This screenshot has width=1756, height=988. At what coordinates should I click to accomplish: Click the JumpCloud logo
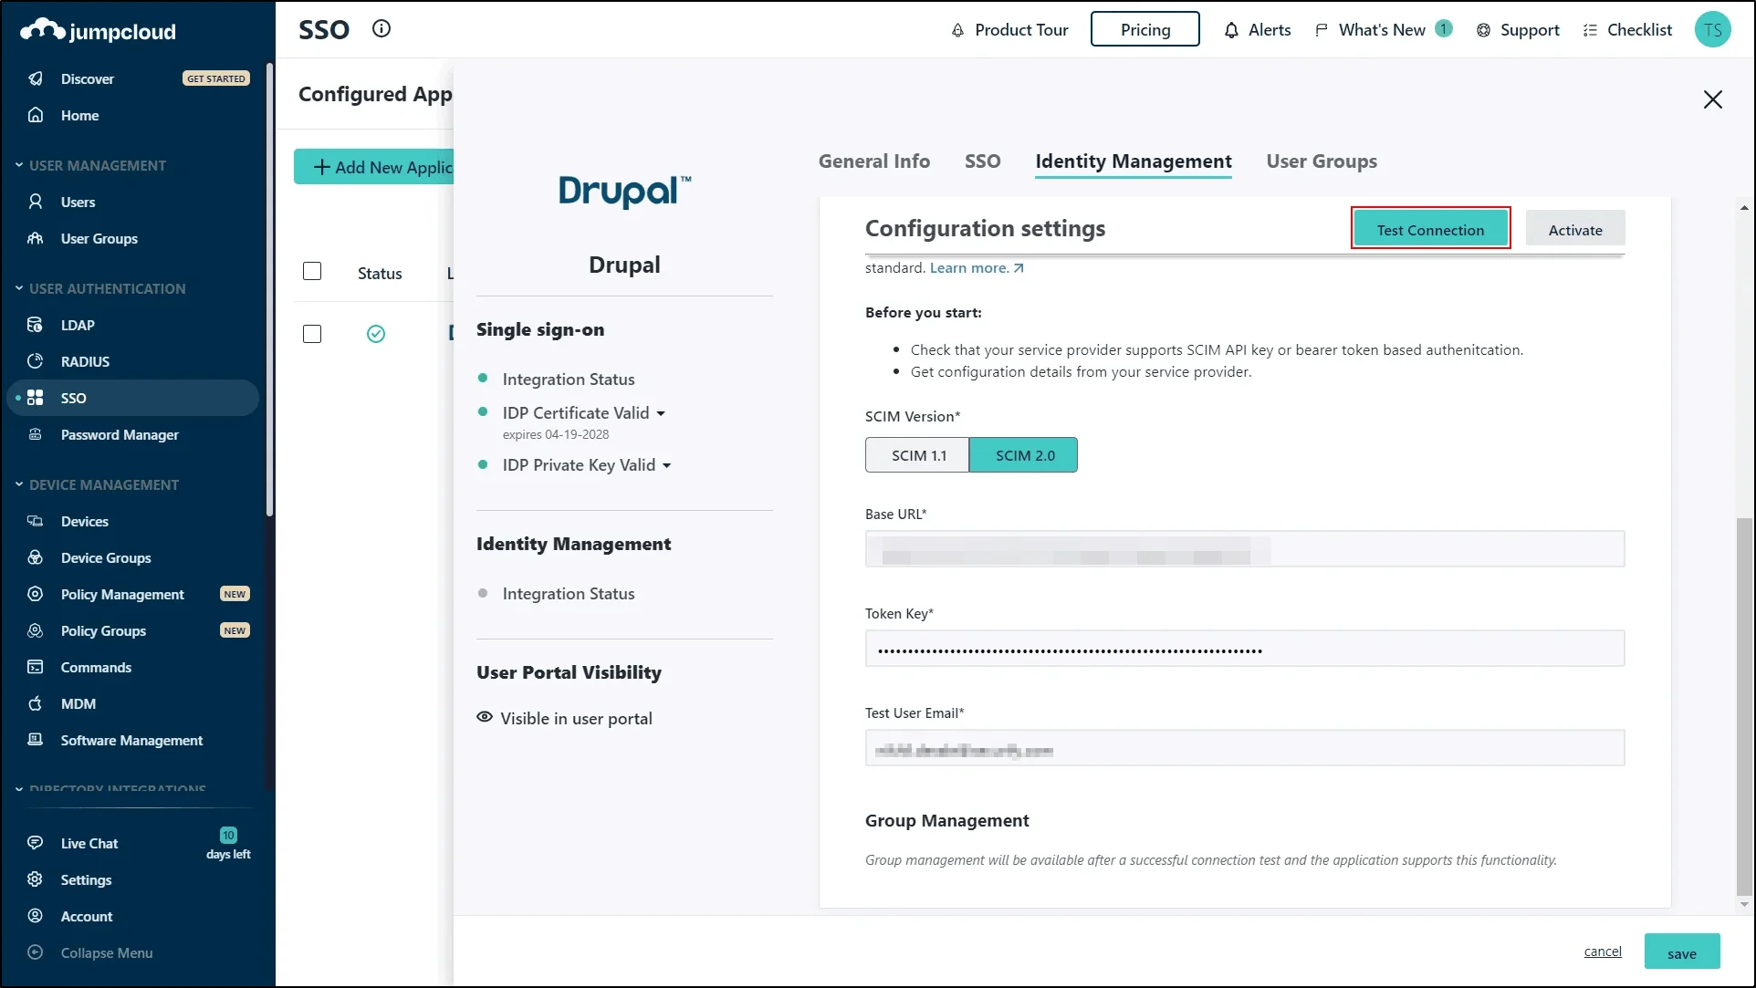pyautogui.click(x=98, y=31)
